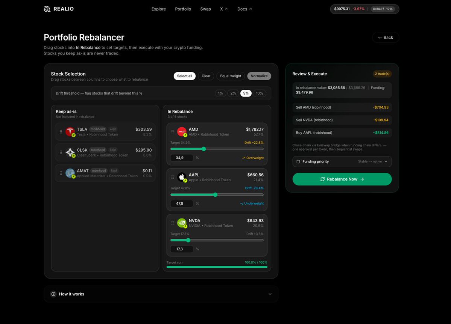Click the Drift +3.6% label
Viewport: 451px width, 324px height.
[255, 234]
